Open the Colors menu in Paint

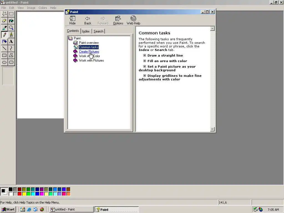(x=43, y=8)
